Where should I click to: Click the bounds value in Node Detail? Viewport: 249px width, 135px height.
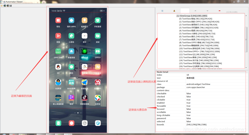click(x=196, y=124)
